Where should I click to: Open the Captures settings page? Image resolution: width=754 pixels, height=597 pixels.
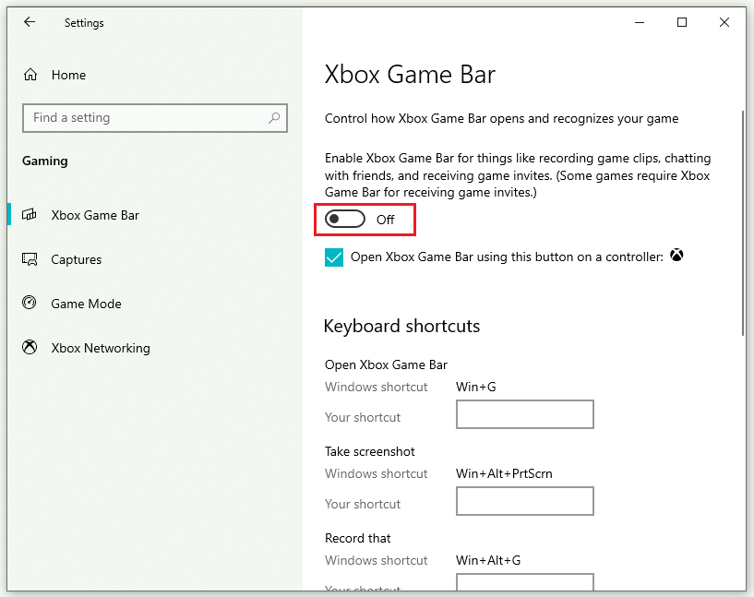click(76, 259)
